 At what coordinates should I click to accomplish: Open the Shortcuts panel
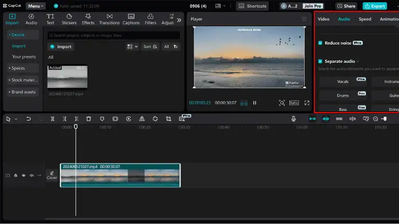click(253, 6)
